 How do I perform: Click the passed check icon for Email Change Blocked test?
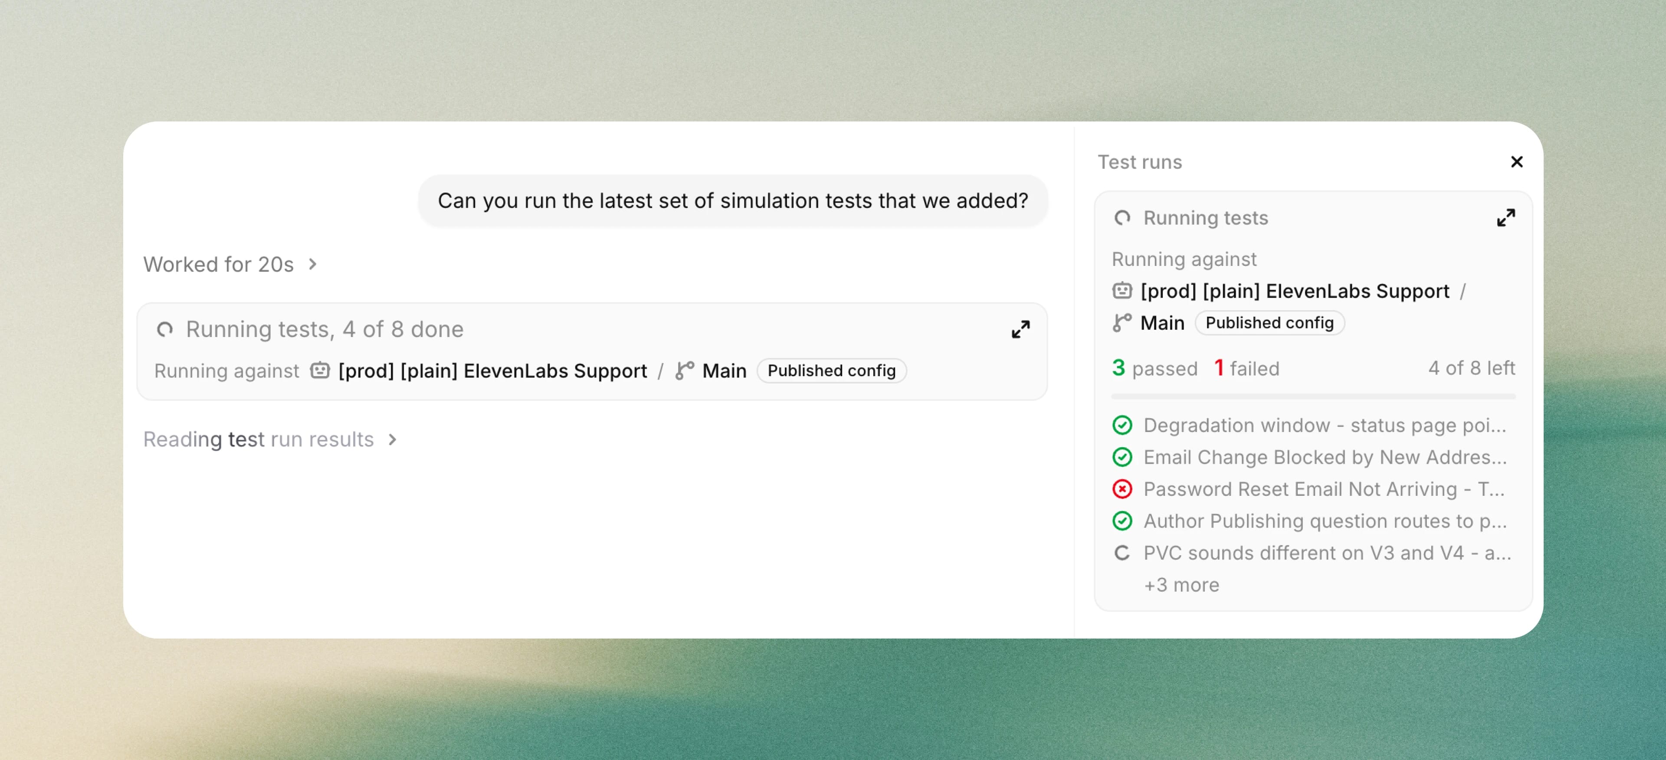click(x=1122, y=457)
